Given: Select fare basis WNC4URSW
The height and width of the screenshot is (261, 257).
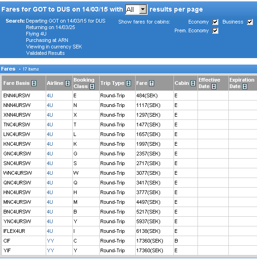Looking at the screenshot, I should click(x=18, y=173).
